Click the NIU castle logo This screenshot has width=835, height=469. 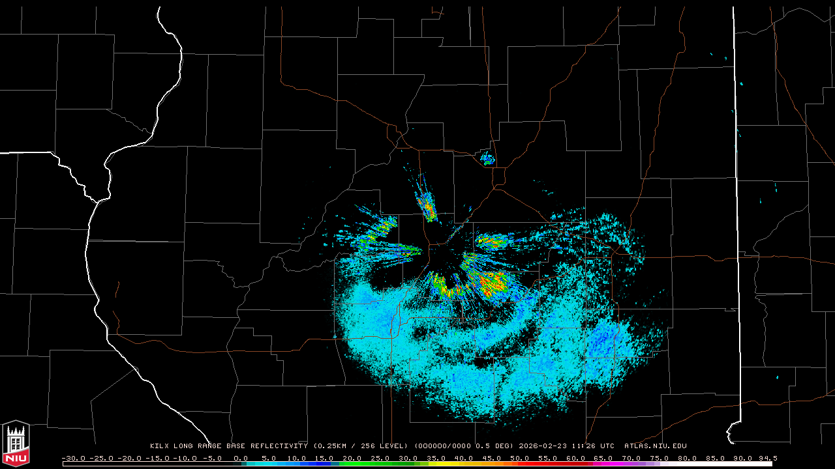tap(16, 444)
